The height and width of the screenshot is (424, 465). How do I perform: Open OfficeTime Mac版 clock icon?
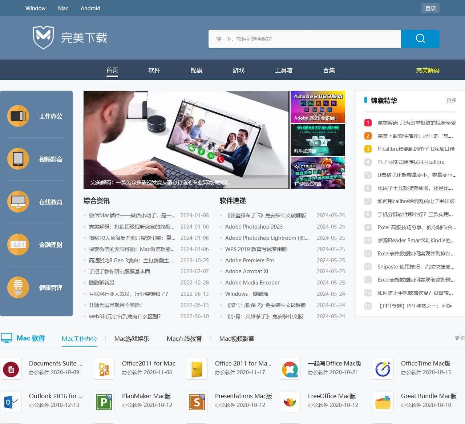[x=383, y=369]
